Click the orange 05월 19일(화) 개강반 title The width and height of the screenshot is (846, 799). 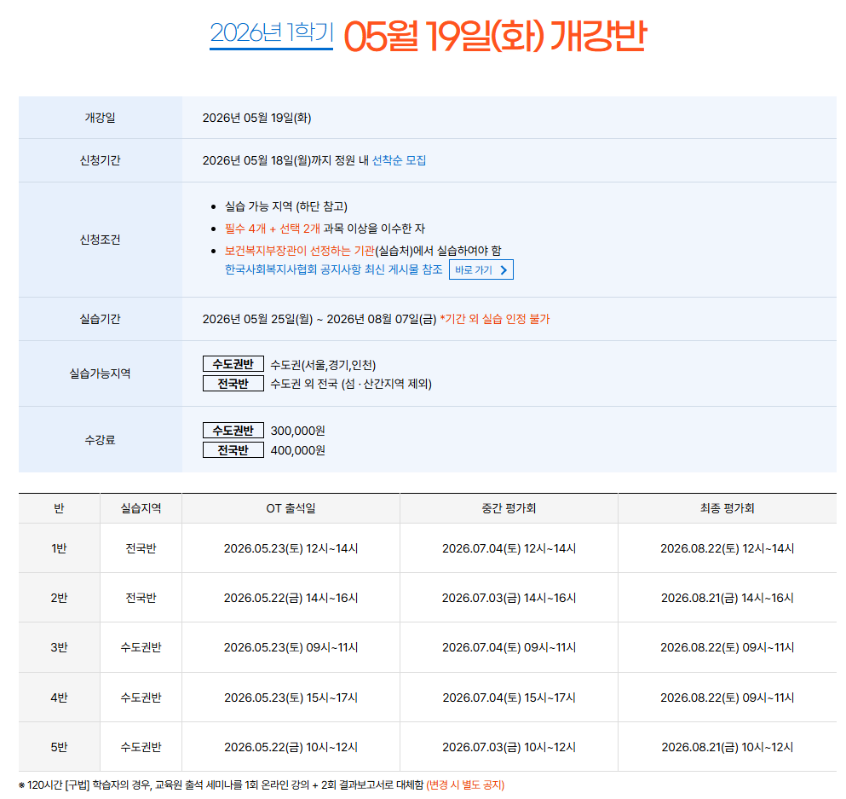click(x=495, y=36)
